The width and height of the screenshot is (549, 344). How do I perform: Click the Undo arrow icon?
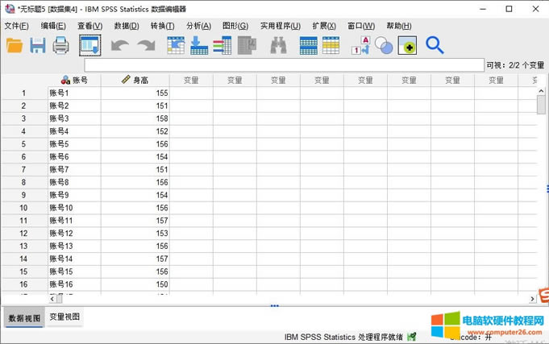click(x=119, y=46)
